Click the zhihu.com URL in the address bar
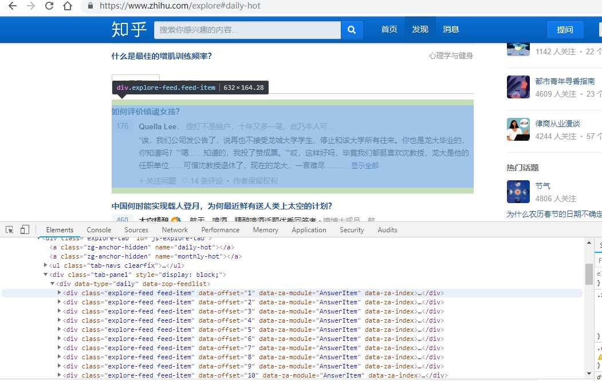The height and width of the screenshot is (381, 602). pos(180,6)
